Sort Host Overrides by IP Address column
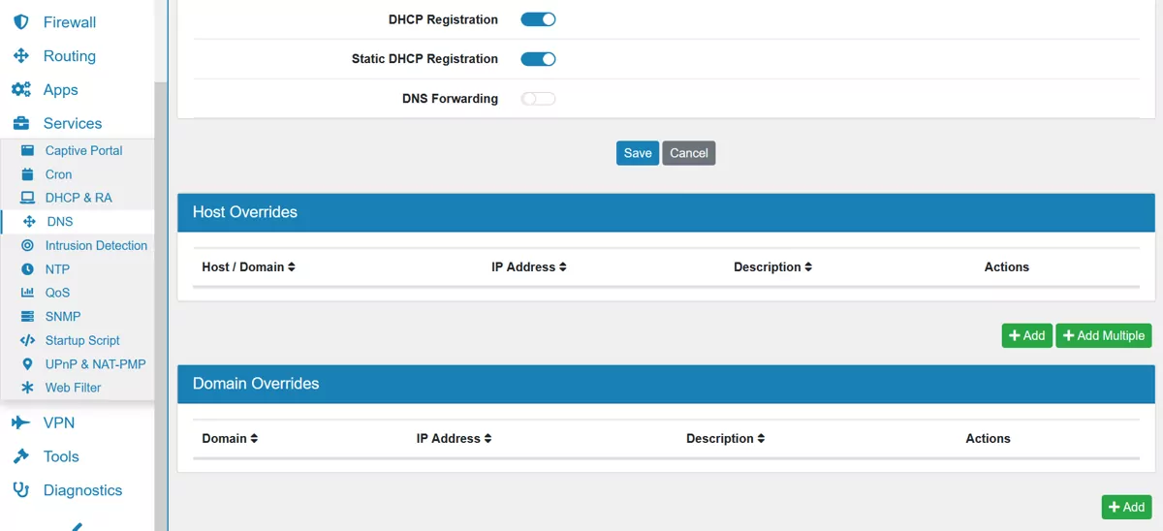This screenshot has height=531, width=1163. [528, 267]
